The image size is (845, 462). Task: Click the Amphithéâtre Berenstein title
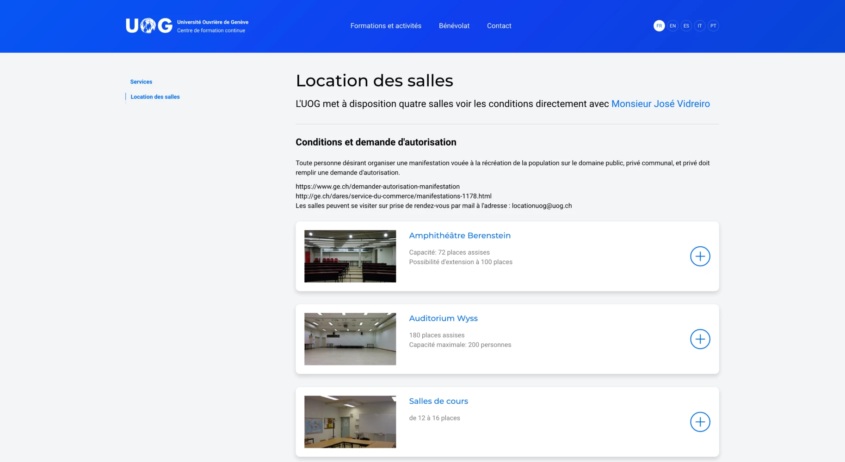tap(460, 236)
